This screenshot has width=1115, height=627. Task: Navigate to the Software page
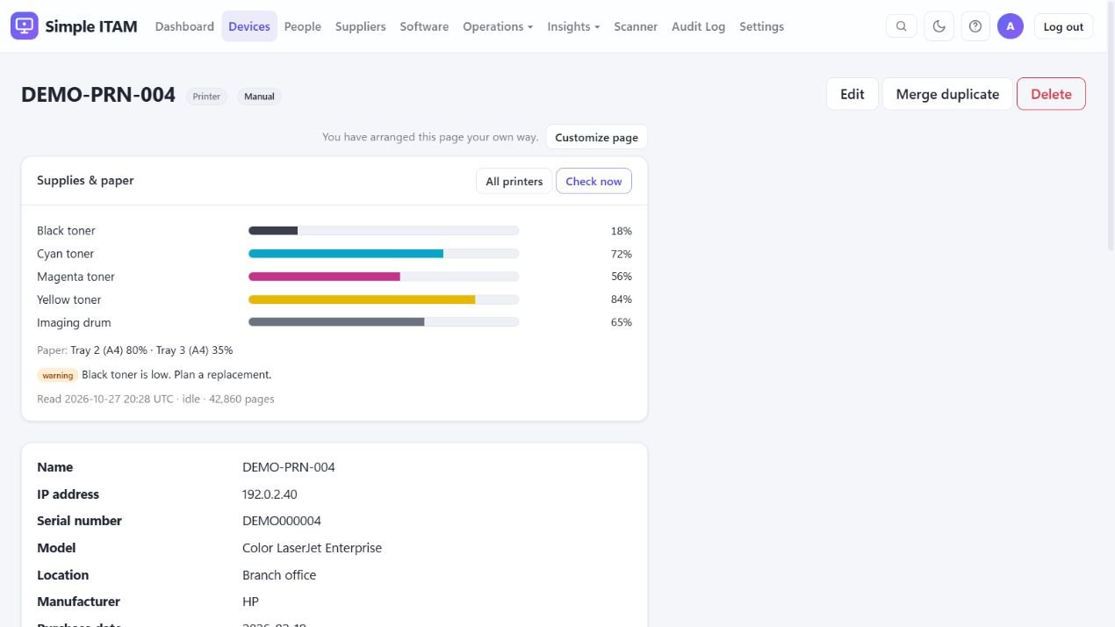point(424,26)
